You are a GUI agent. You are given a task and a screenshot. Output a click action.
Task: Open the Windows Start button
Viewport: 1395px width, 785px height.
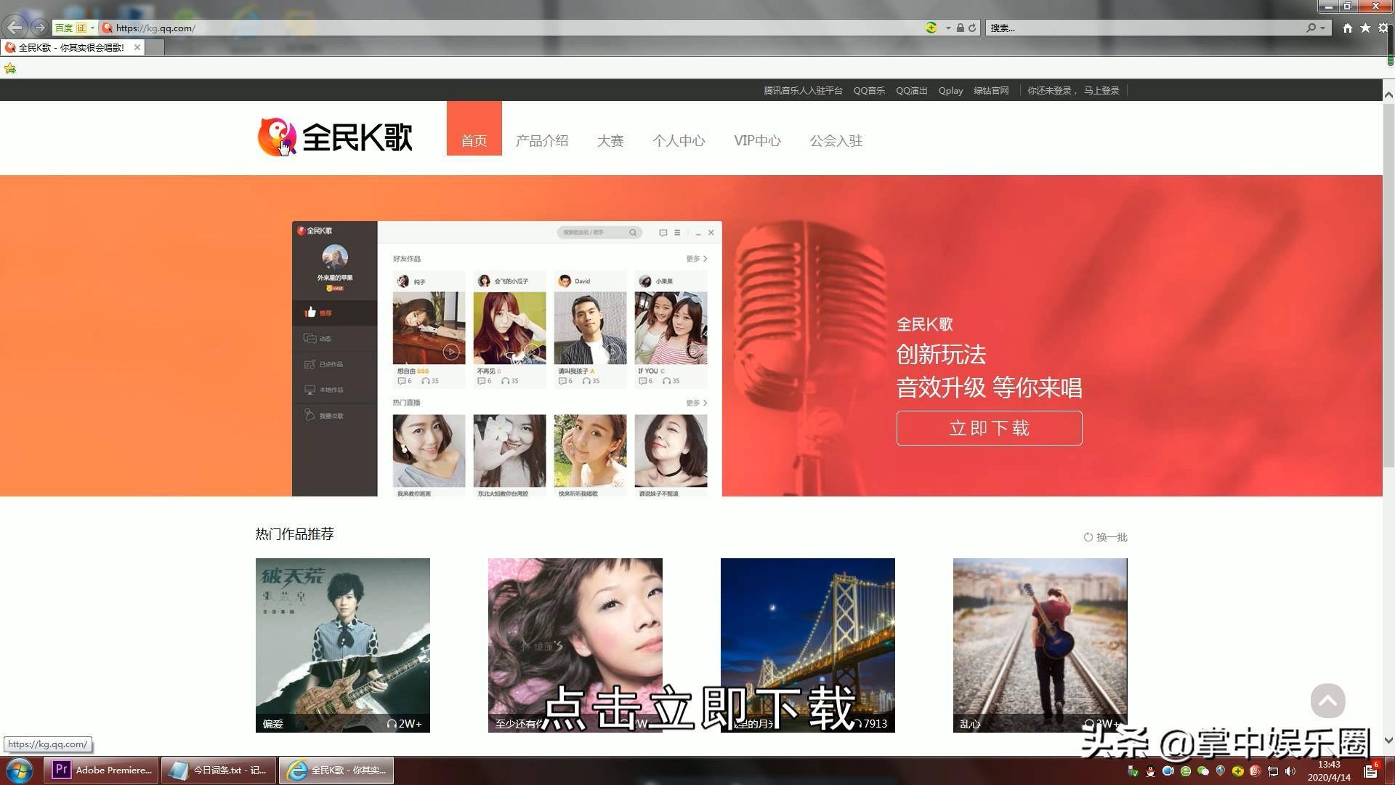click(x=19, y=770)
